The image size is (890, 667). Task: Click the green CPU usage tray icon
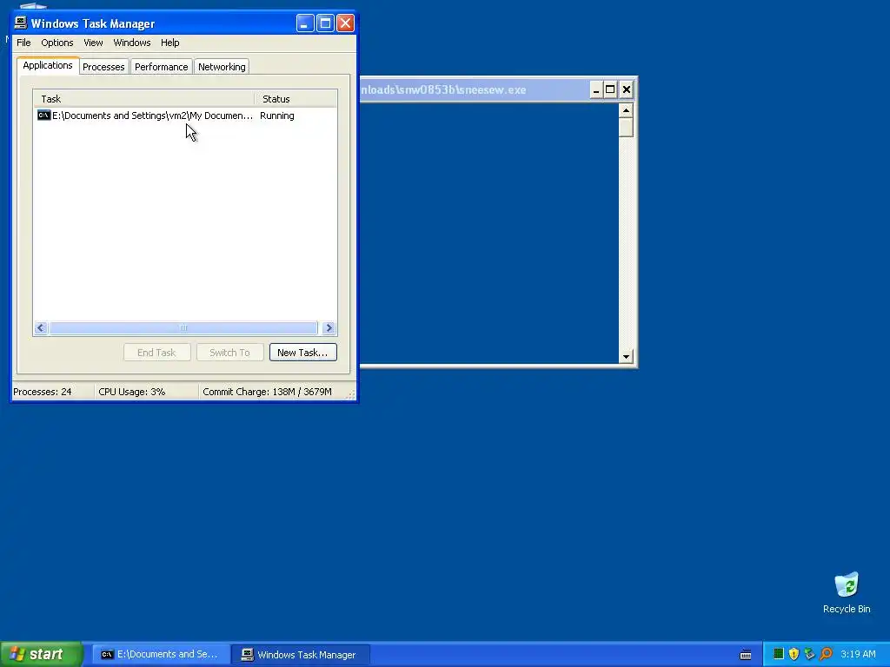tap(779, 654)
